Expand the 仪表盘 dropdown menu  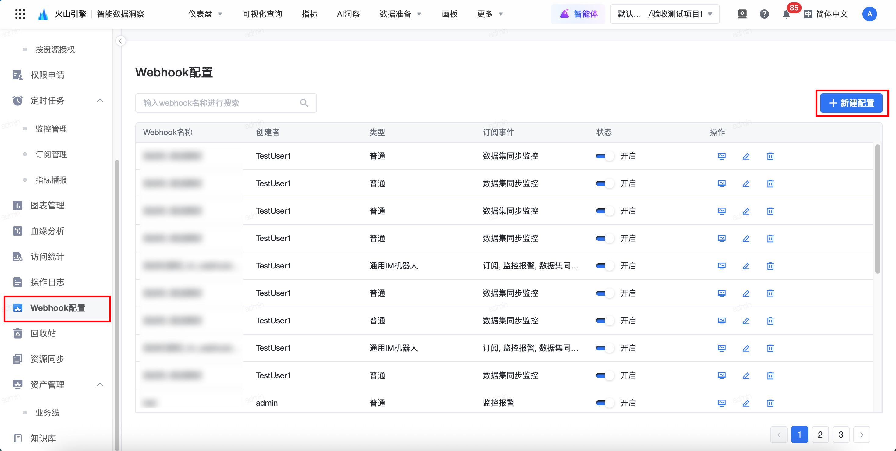pyautogui.click(x=205, y=14)
